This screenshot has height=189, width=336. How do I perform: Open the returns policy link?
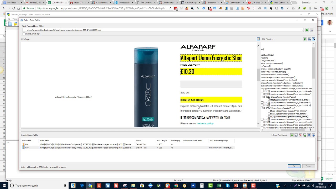[206, 123]
